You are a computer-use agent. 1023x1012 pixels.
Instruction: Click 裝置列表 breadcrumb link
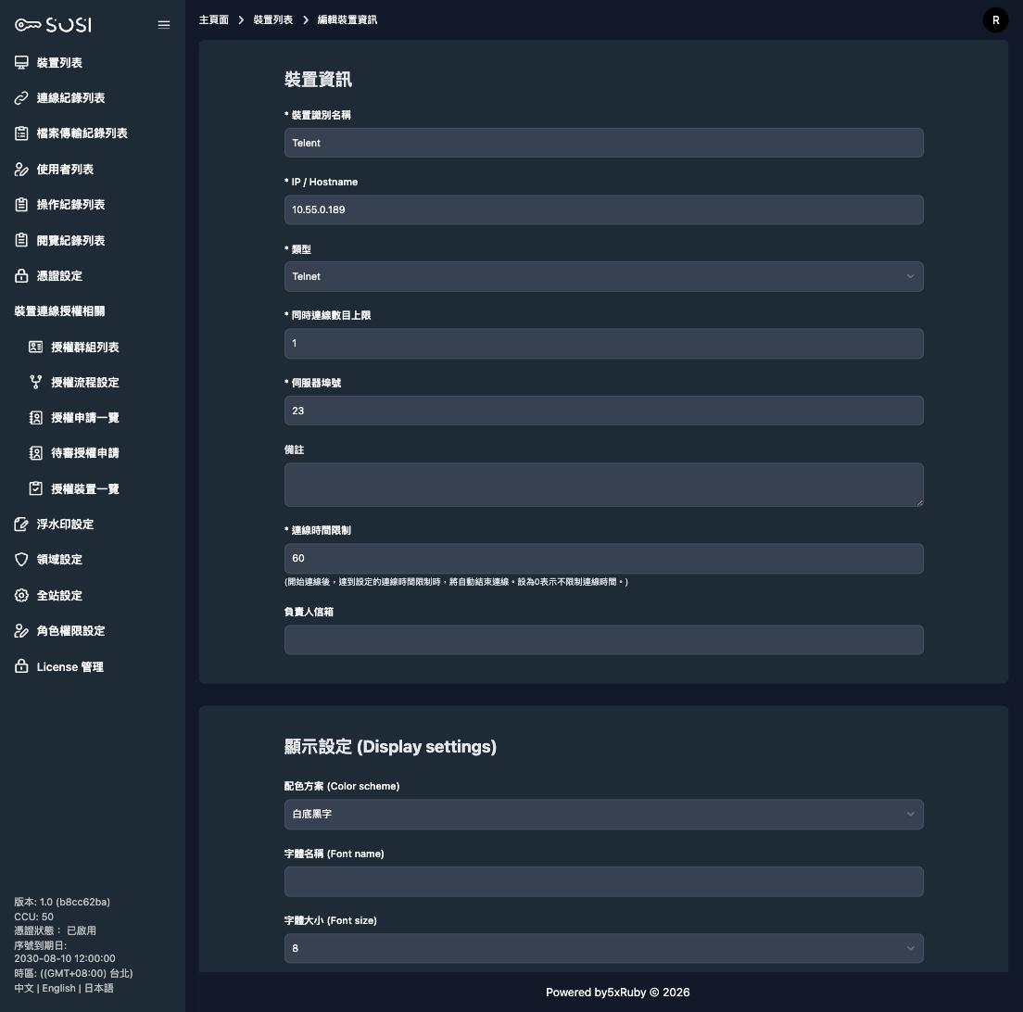point(272,19)
